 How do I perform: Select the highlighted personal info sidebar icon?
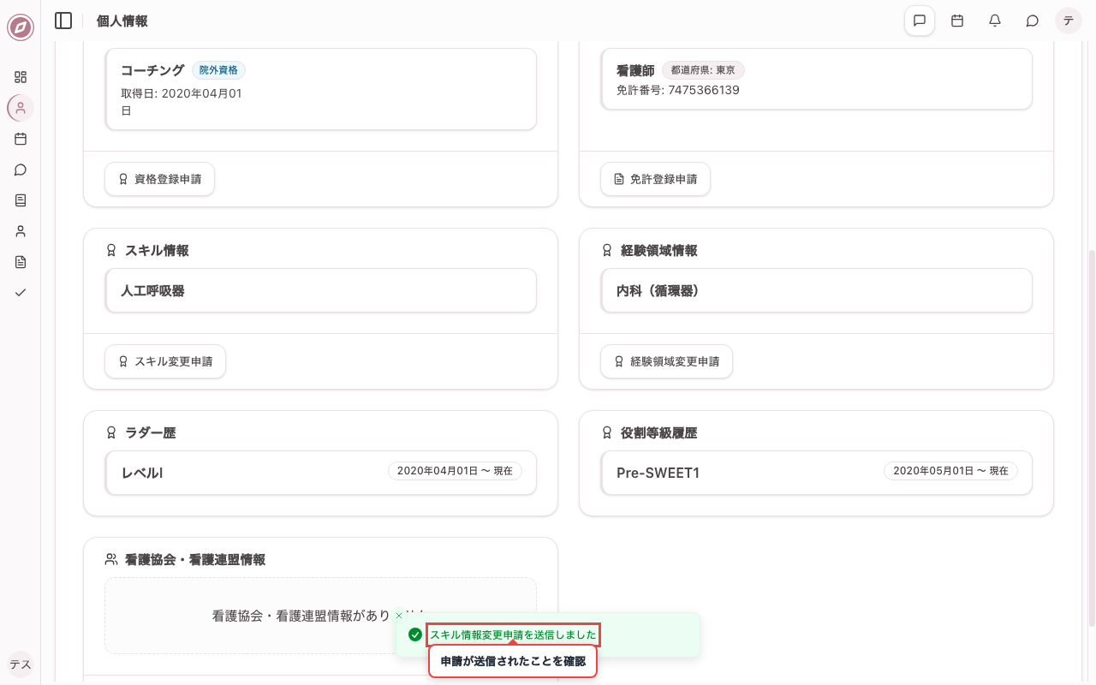pos(21,108)
